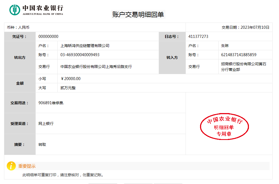This screenshot has width=279, height=184.
Task: Click the yellow info icon beside 重要提示
Action: point(11,166)
